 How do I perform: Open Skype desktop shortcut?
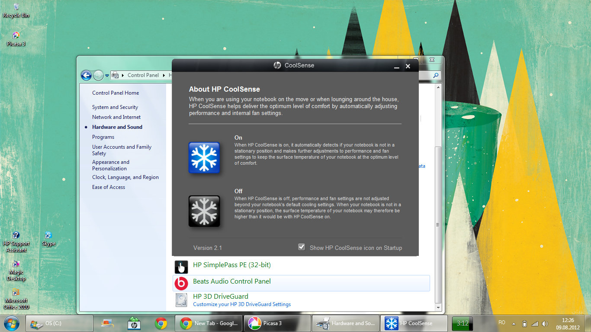click(48, 239)
